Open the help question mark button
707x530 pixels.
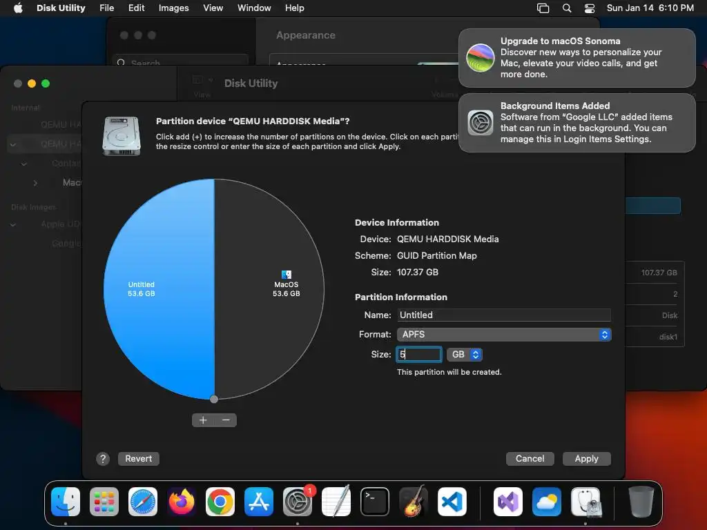103,459
